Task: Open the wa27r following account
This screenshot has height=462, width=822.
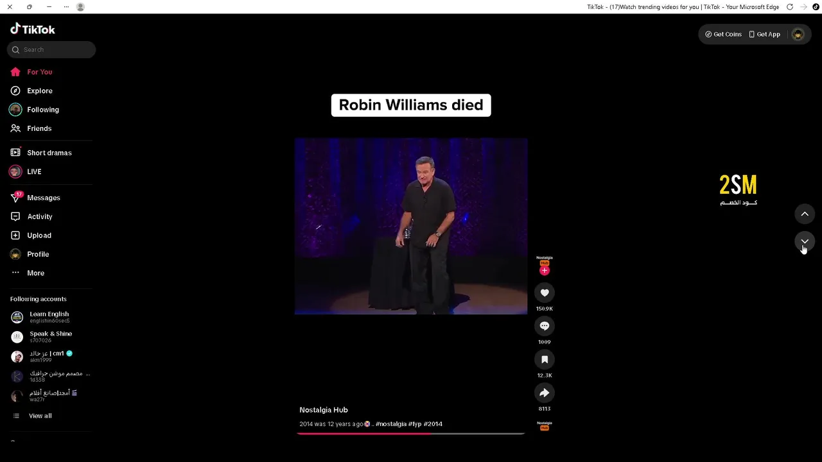Action: click(51, 396)
